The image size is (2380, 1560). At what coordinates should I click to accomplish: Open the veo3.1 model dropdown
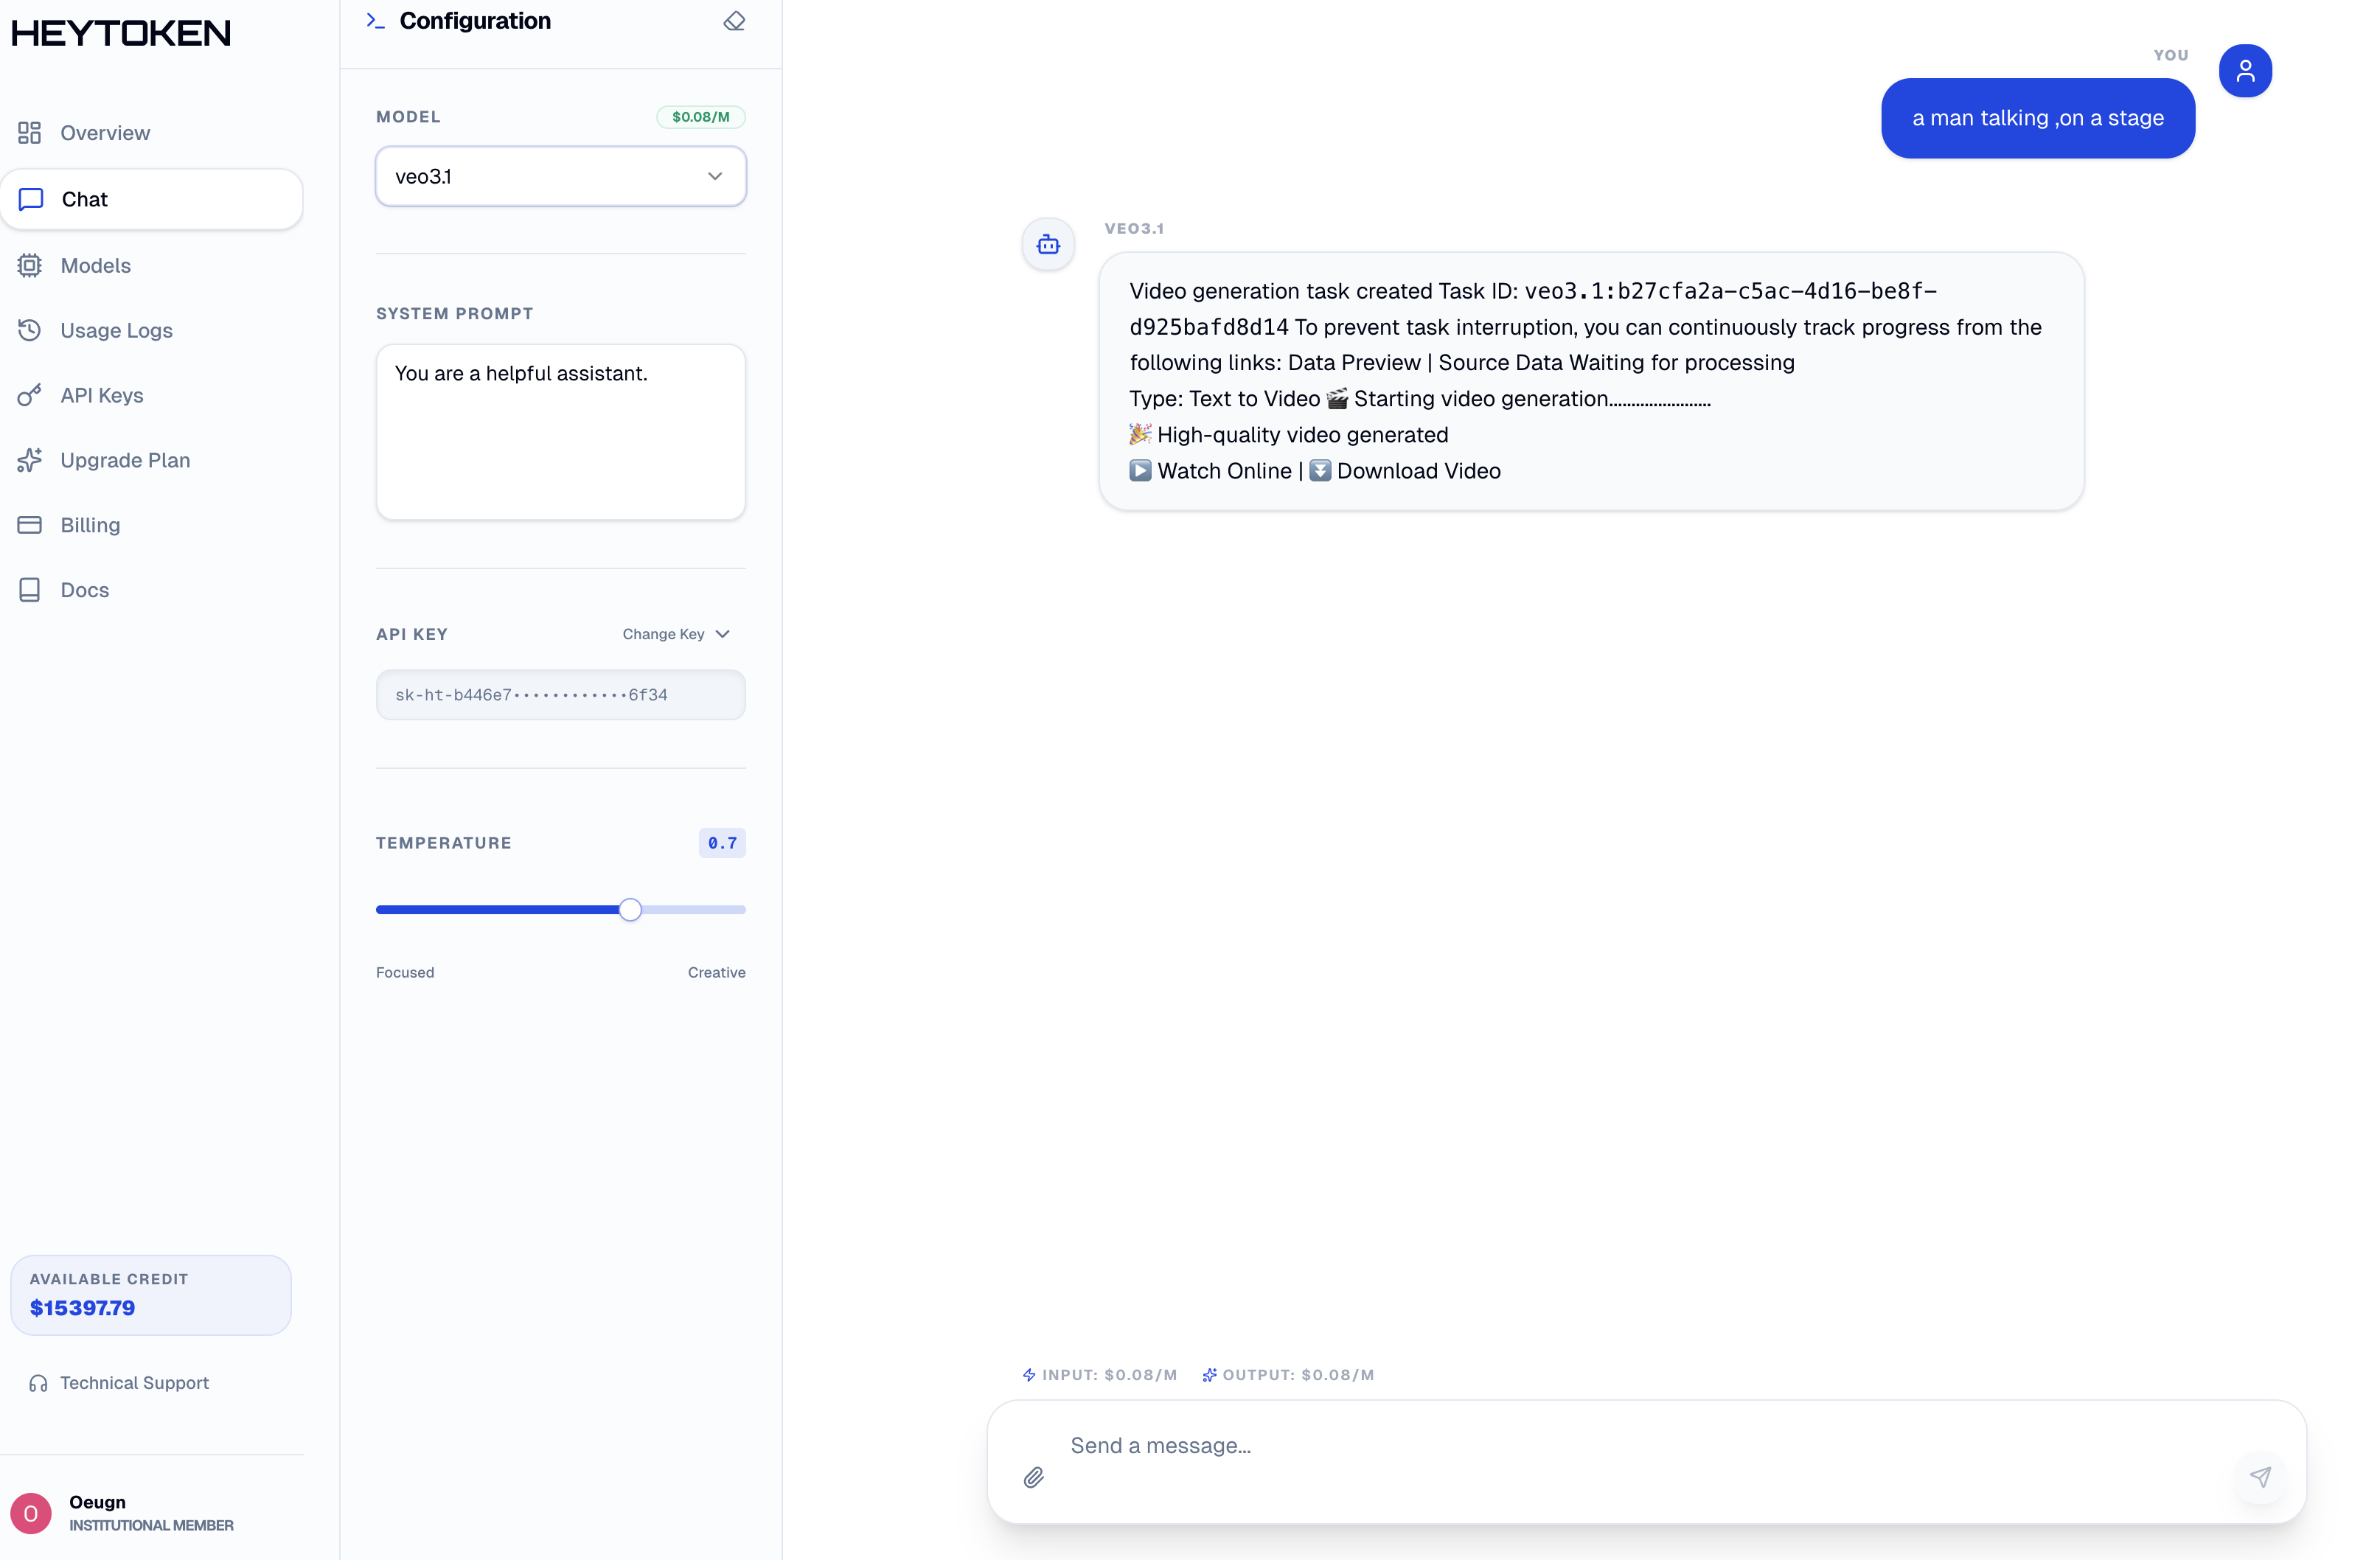point(560,177)
